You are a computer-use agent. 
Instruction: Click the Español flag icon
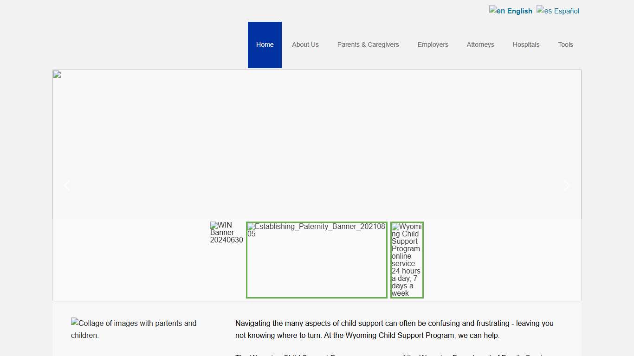click(x=540, y=10)
